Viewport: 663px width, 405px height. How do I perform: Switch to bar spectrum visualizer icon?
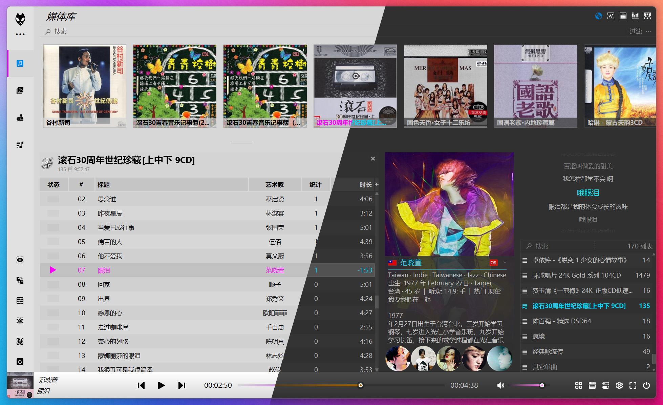pyautogui.click(x=635, y=16)
